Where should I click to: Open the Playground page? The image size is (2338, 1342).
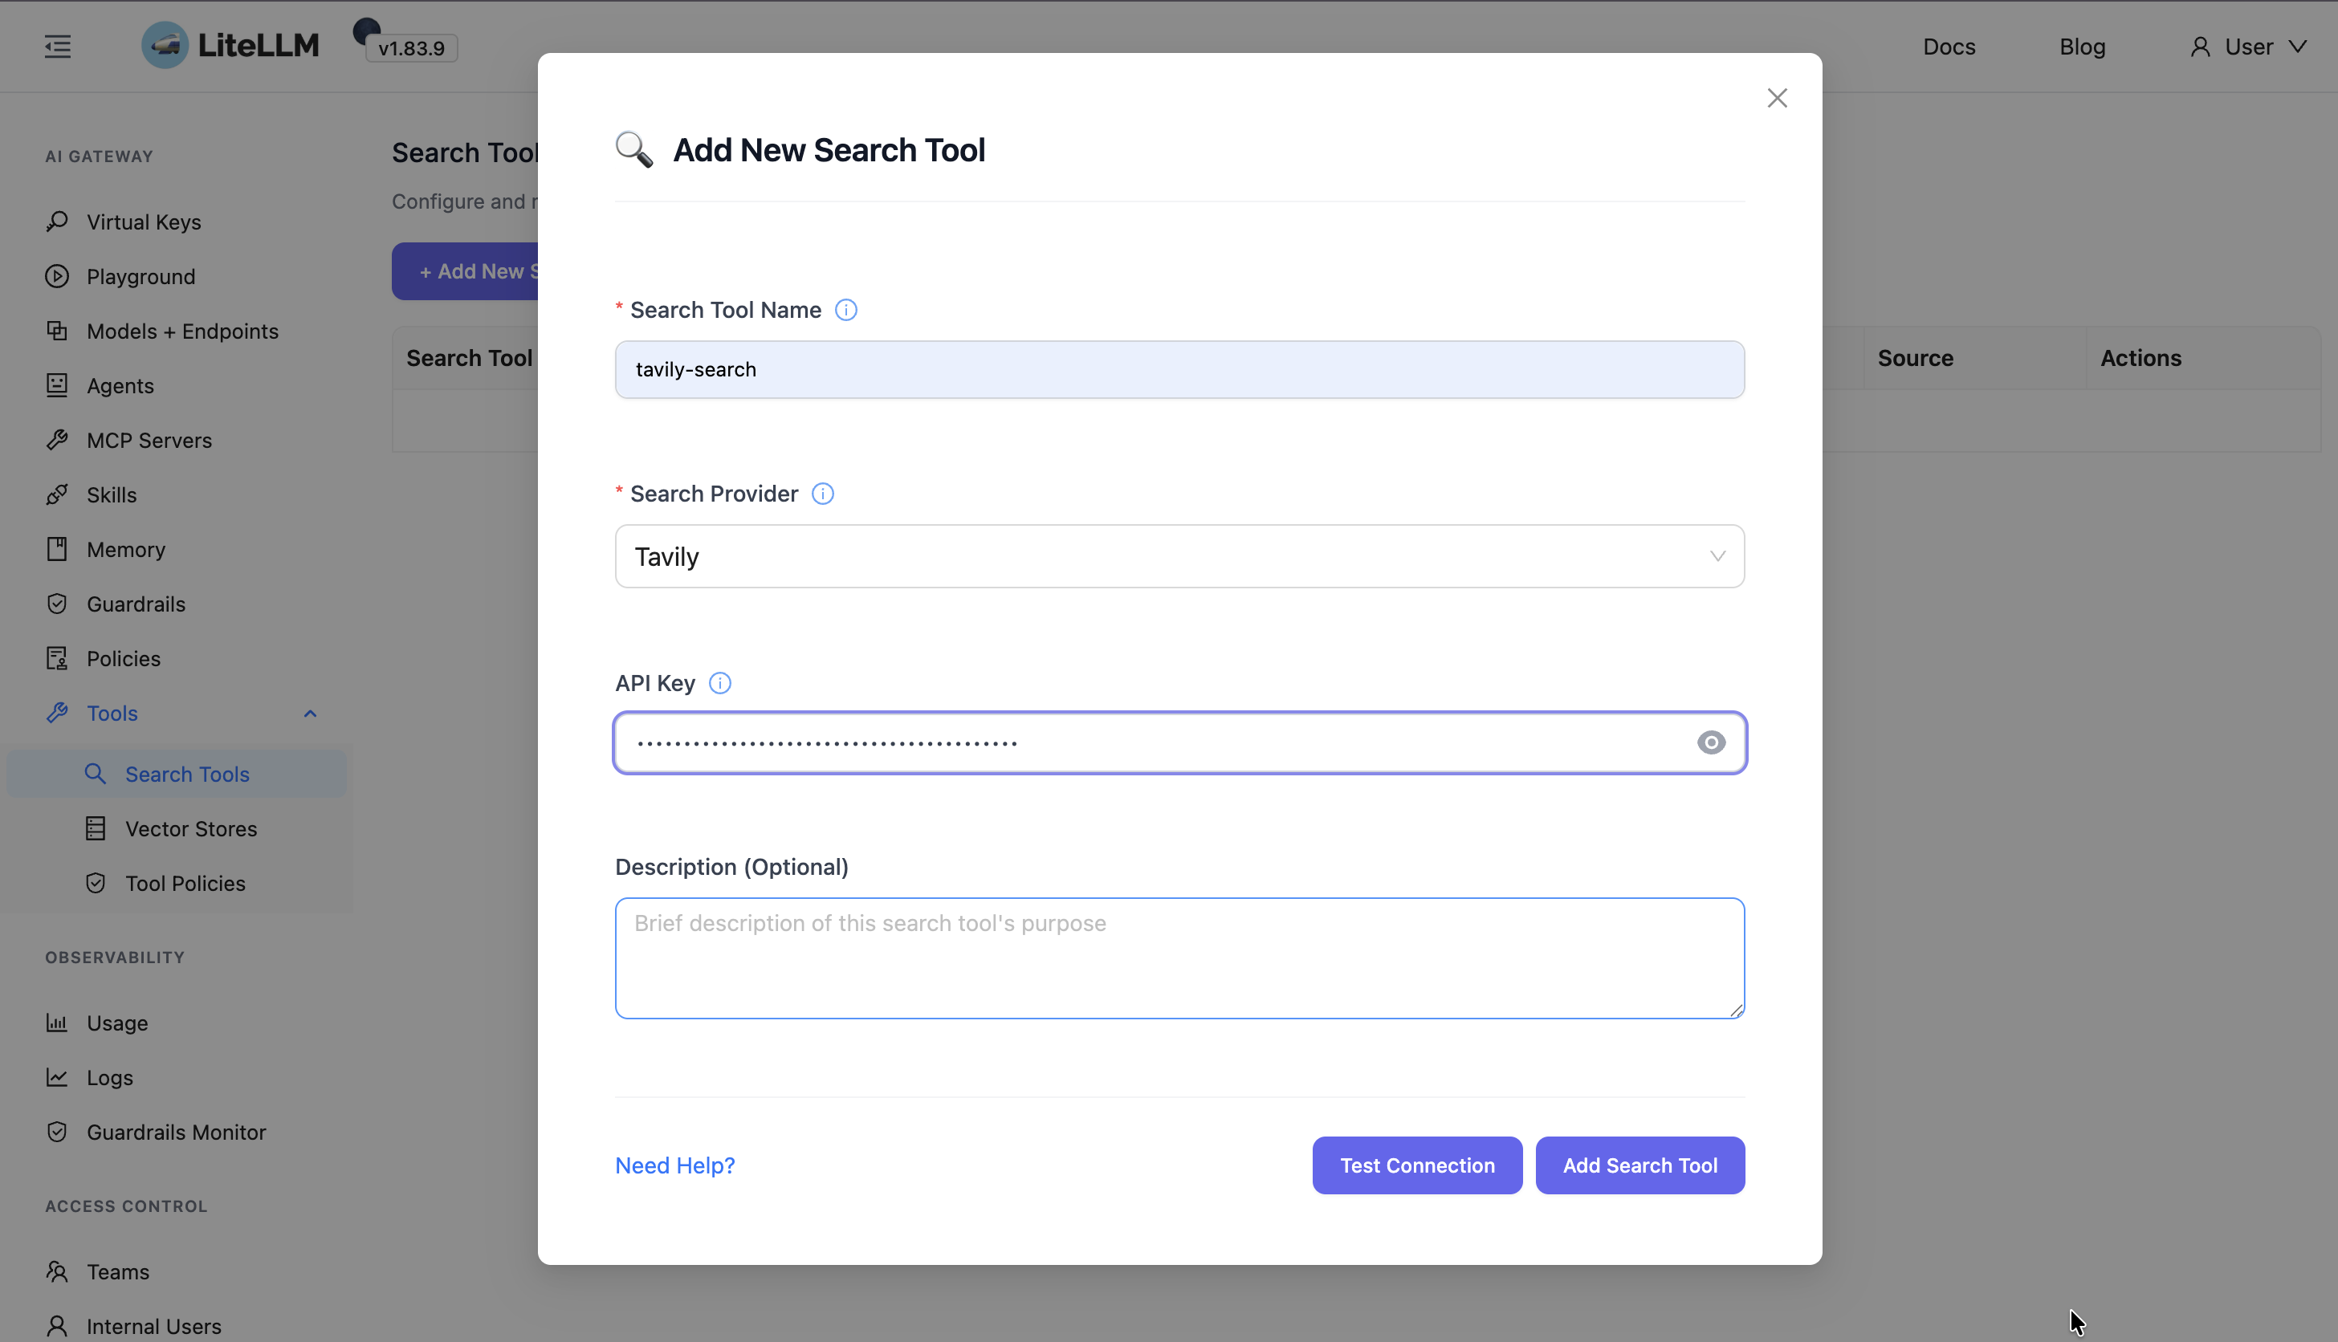pyautogui.click(x=141, y=277)
